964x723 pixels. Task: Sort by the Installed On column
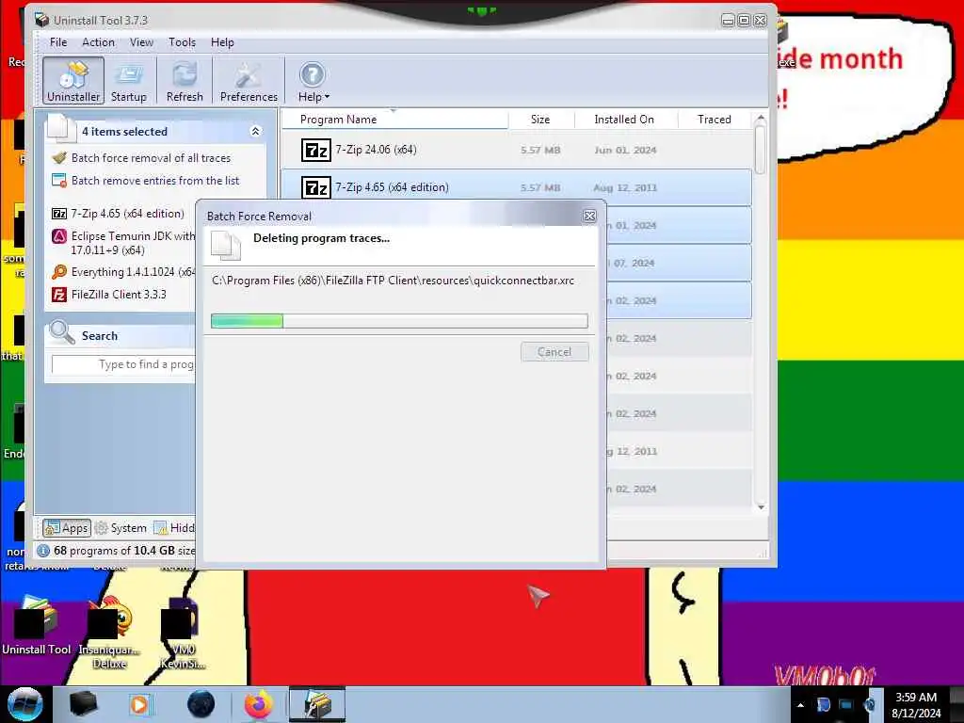(x=625, y=120)
